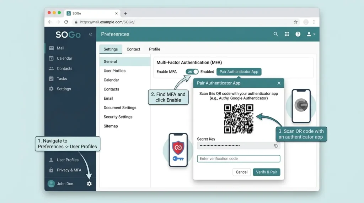Copy the secret key with copy icon

tap(276, 146)
